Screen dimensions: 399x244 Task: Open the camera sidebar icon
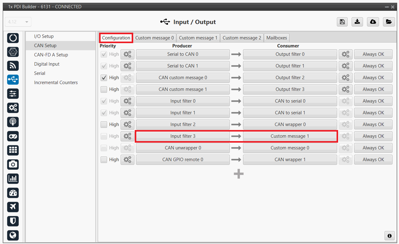click(13, 164)
